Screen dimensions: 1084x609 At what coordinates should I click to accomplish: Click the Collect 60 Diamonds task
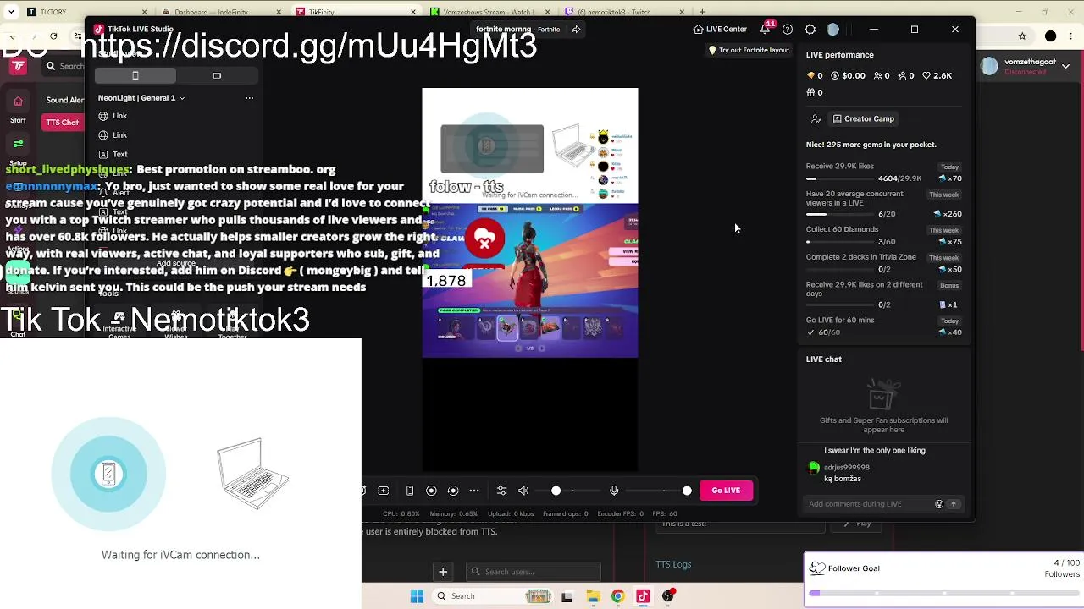pos(884,235)
